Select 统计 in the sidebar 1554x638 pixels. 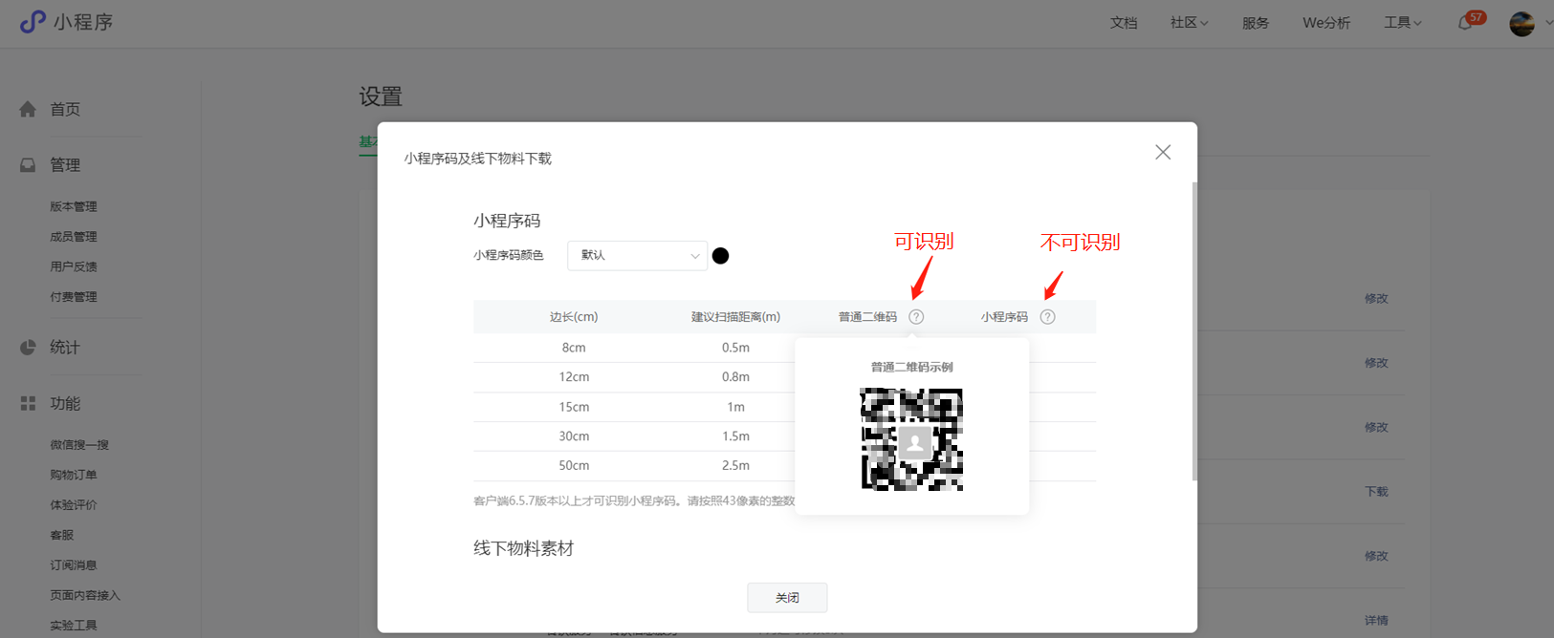point(65,348)
